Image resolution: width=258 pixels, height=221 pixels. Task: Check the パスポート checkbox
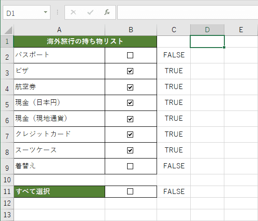point(130,55)
